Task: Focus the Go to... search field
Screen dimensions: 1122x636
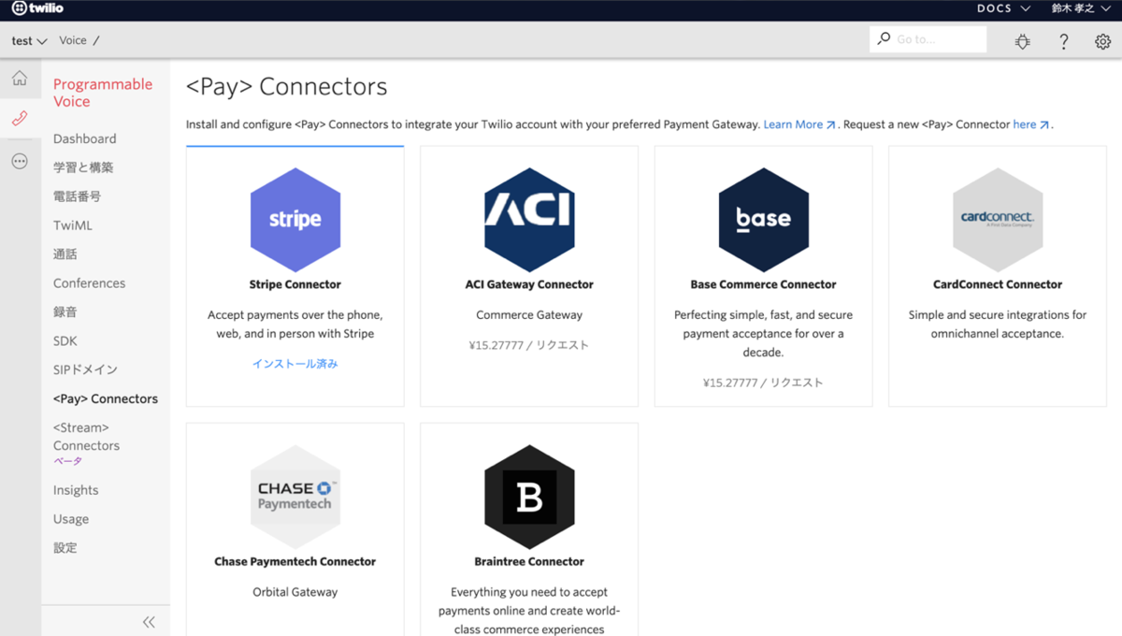Action: coord(928,39)
